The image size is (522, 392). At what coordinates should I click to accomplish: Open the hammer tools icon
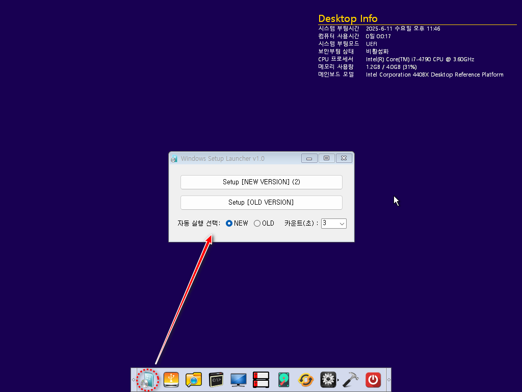pos(351,380)
